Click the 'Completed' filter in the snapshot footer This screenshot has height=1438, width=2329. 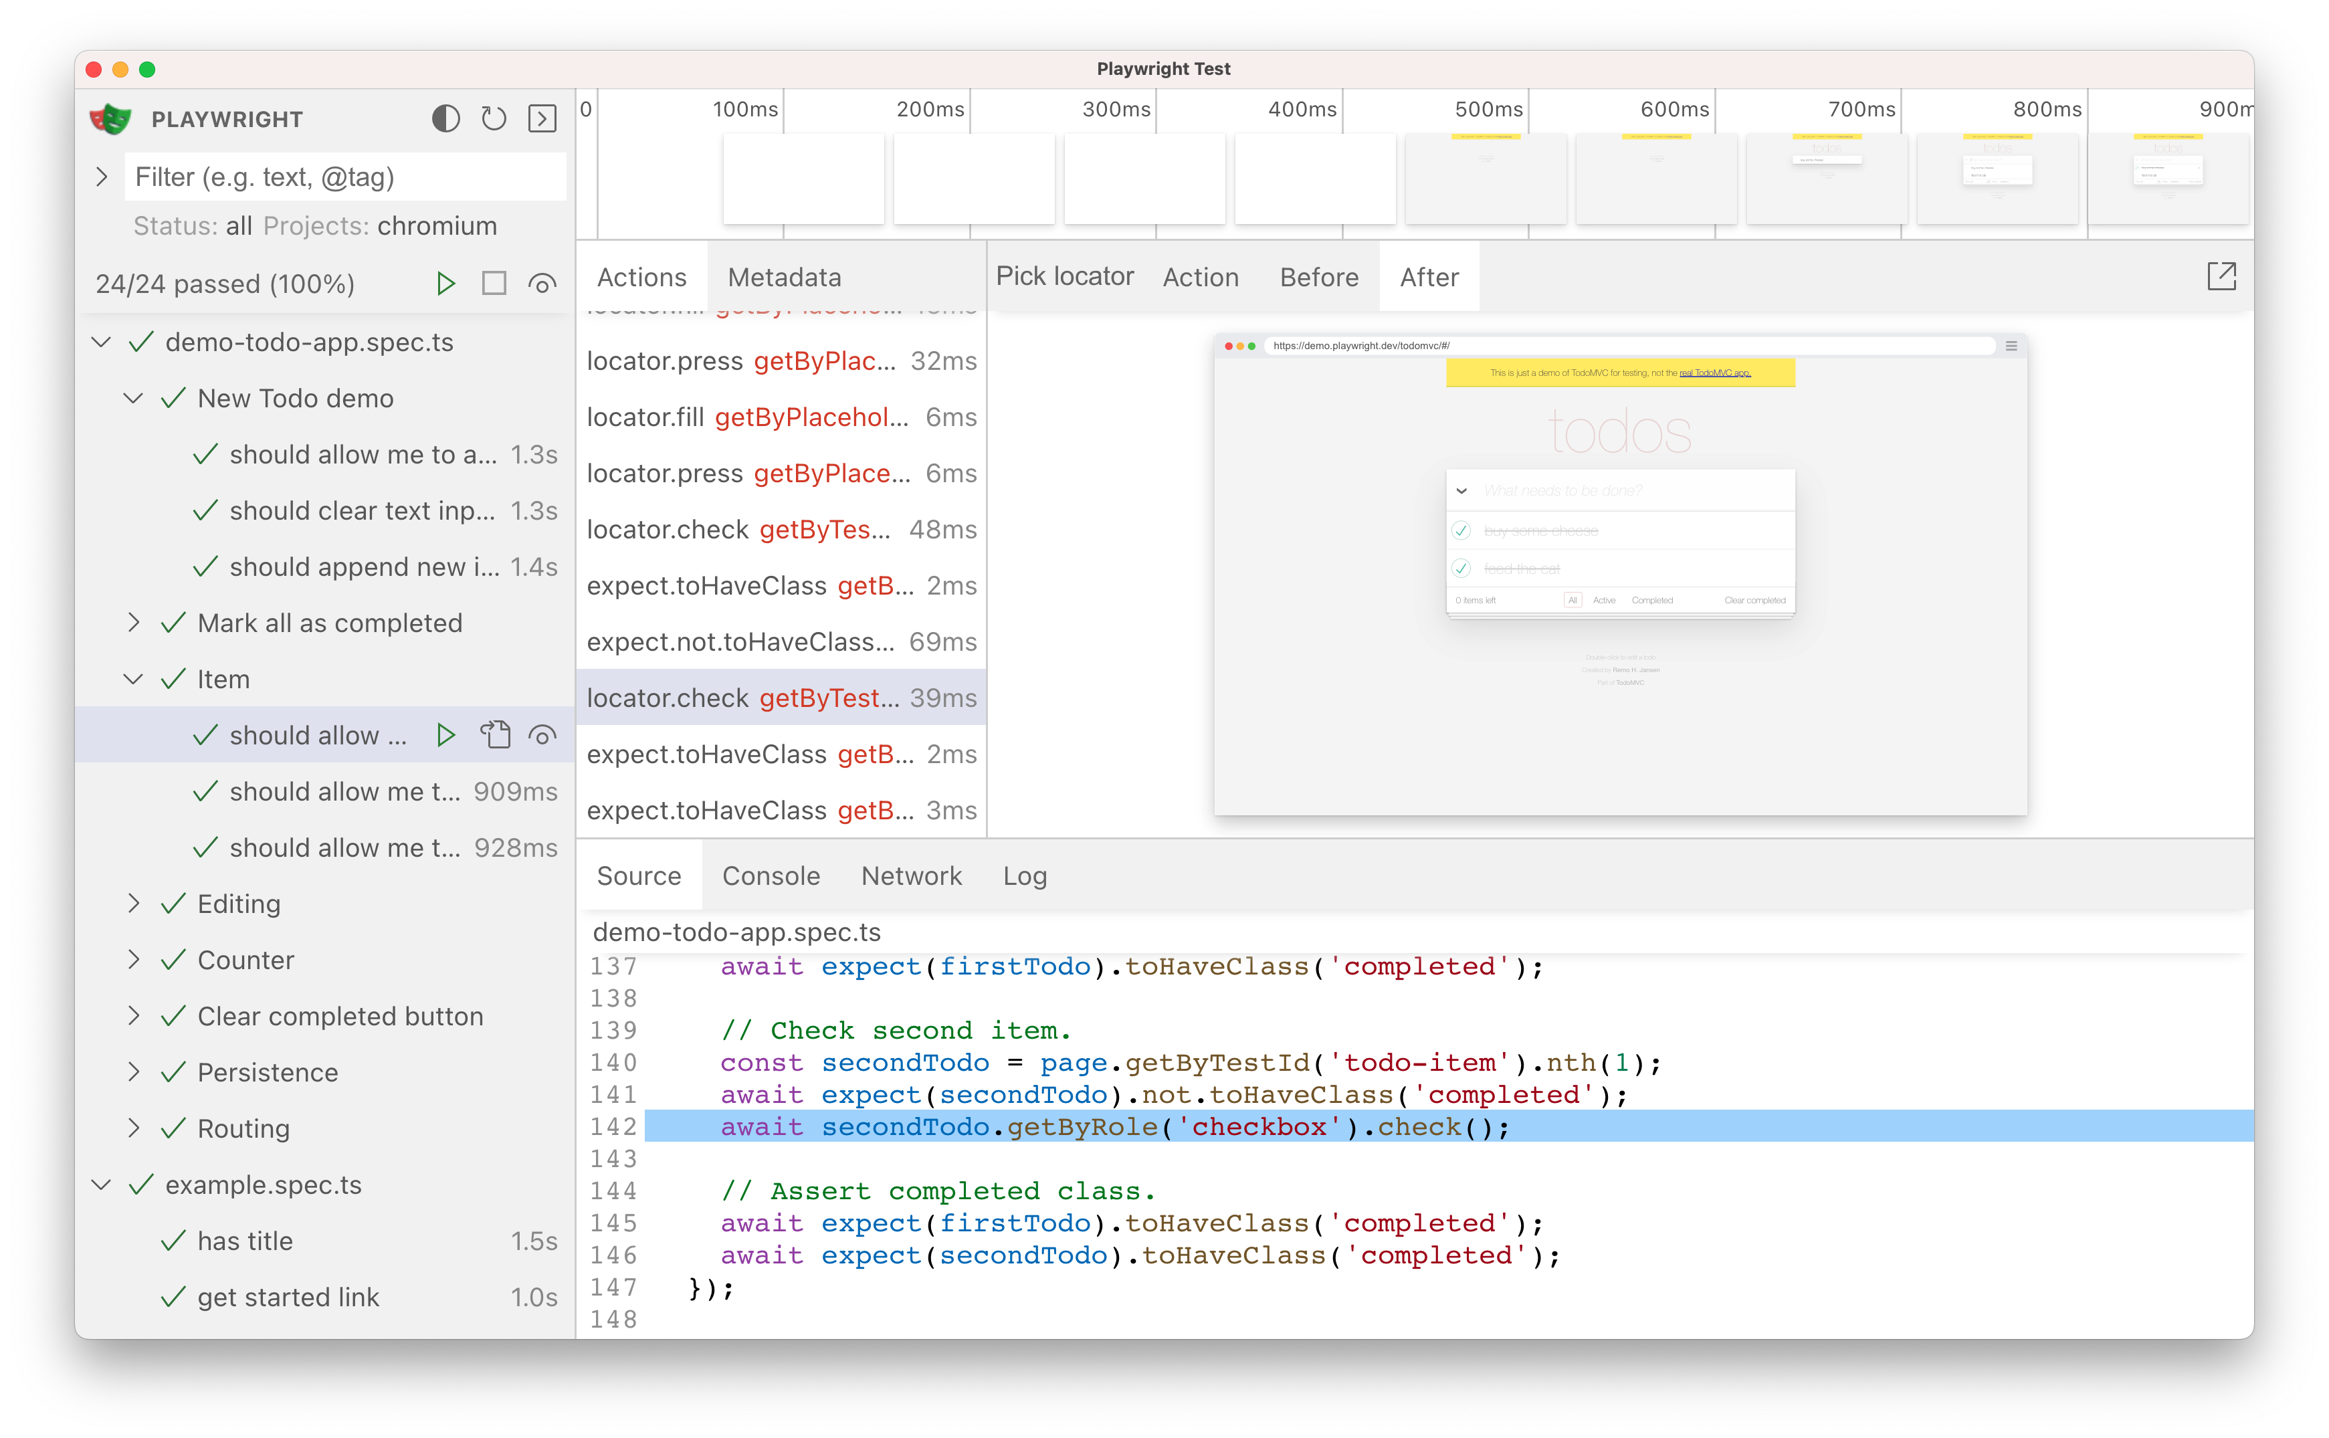click(x=1652, y=600)
